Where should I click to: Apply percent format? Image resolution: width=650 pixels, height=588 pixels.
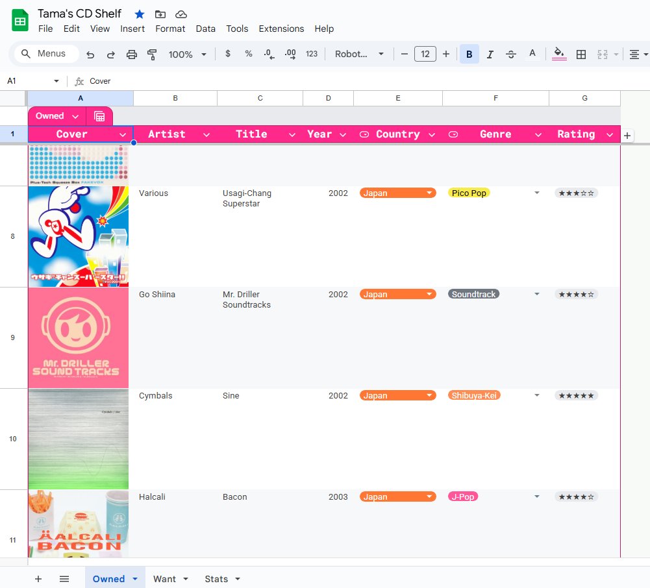[x=248, y=54]
